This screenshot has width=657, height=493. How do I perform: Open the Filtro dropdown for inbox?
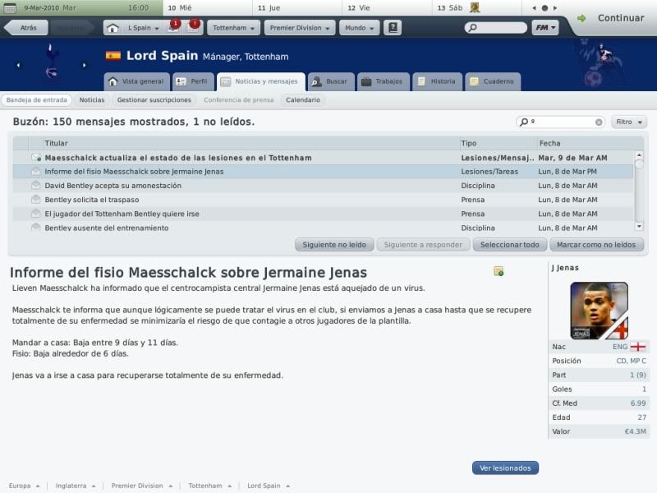click(629, 122)
